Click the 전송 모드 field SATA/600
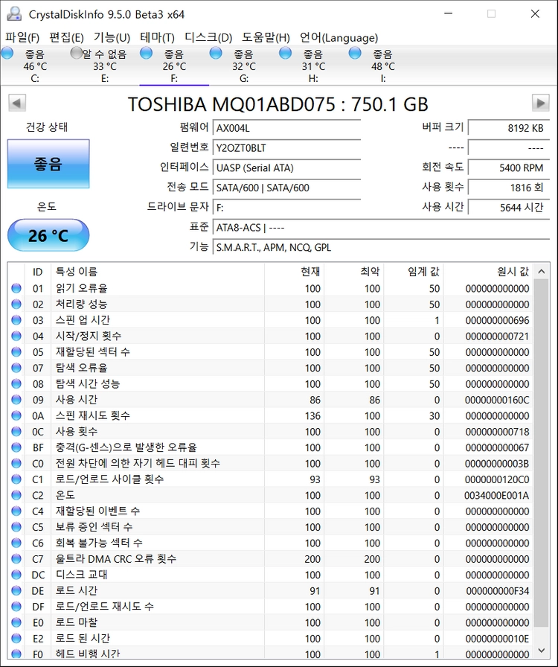 (x=286, y=188)
